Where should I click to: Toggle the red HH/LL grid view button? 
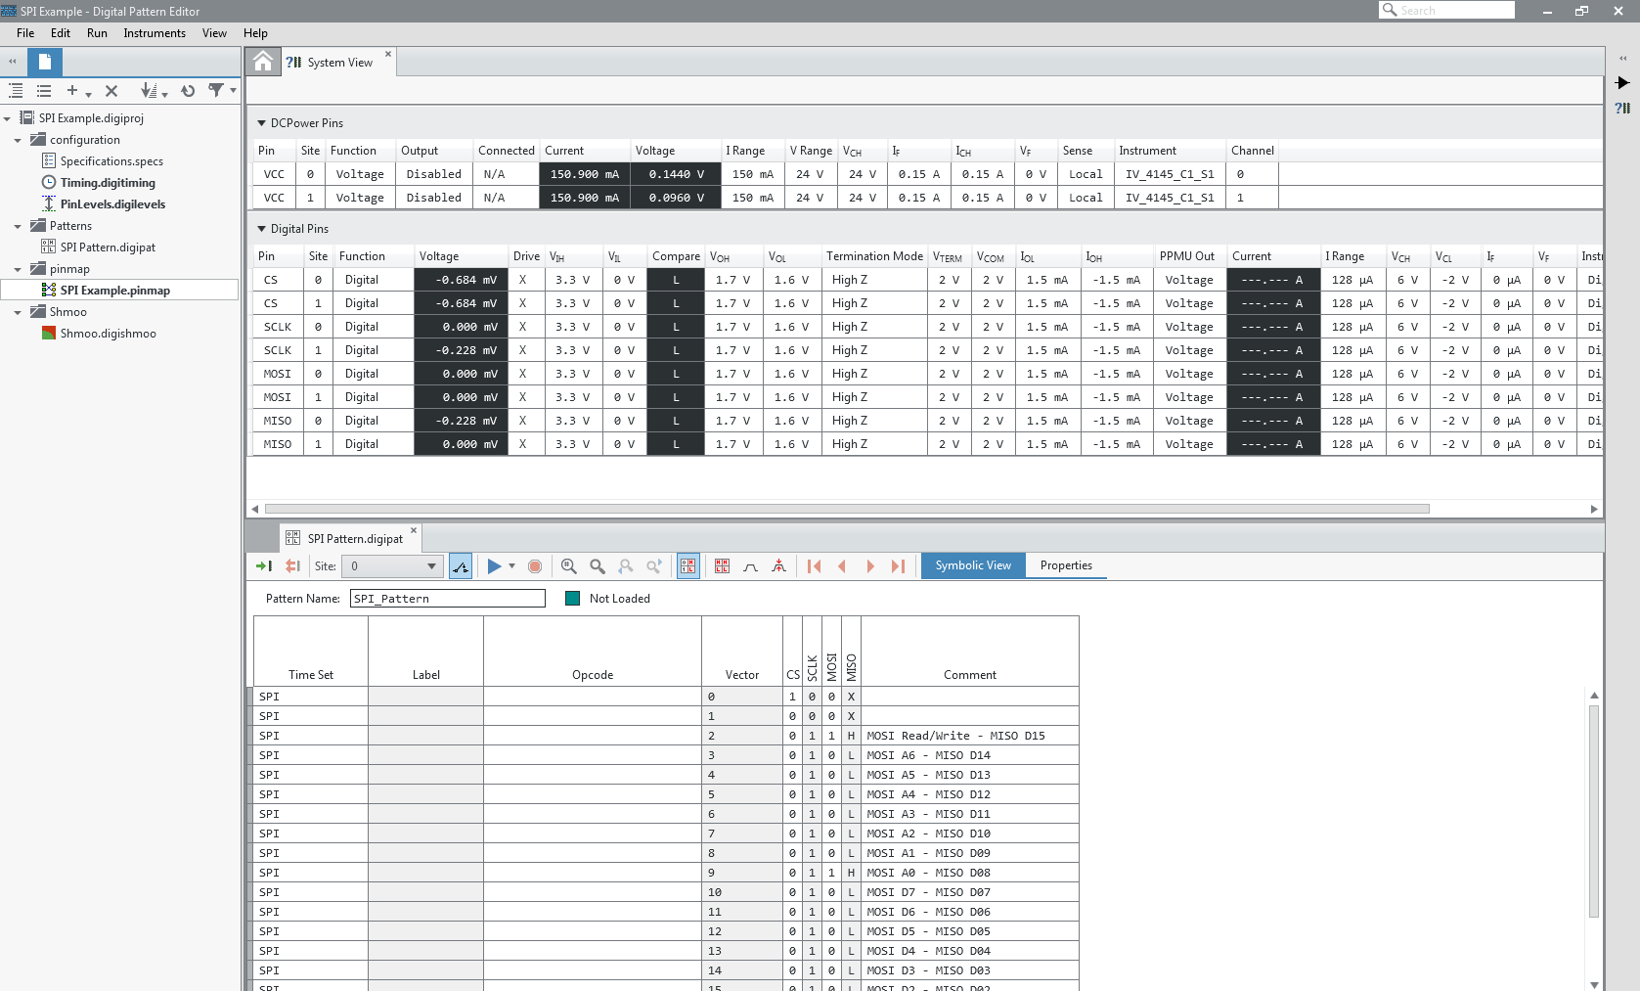(x=722, y=566)
